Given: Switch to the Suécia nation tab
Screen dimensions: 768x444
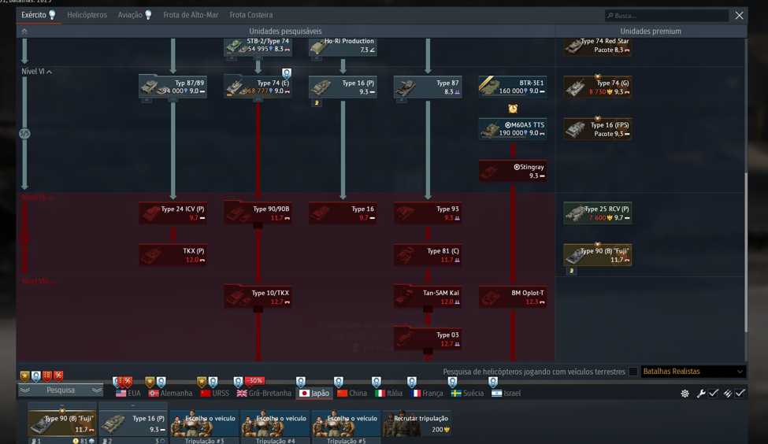Looking at the screenshot, I should pos(467,393).
